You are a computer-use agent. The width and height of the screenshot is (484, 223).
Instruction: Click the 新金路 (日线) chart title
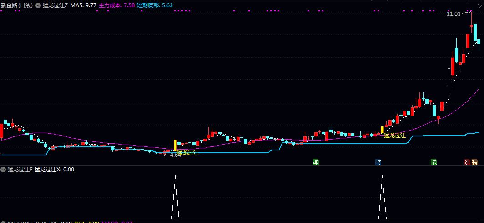click(17, 5)
